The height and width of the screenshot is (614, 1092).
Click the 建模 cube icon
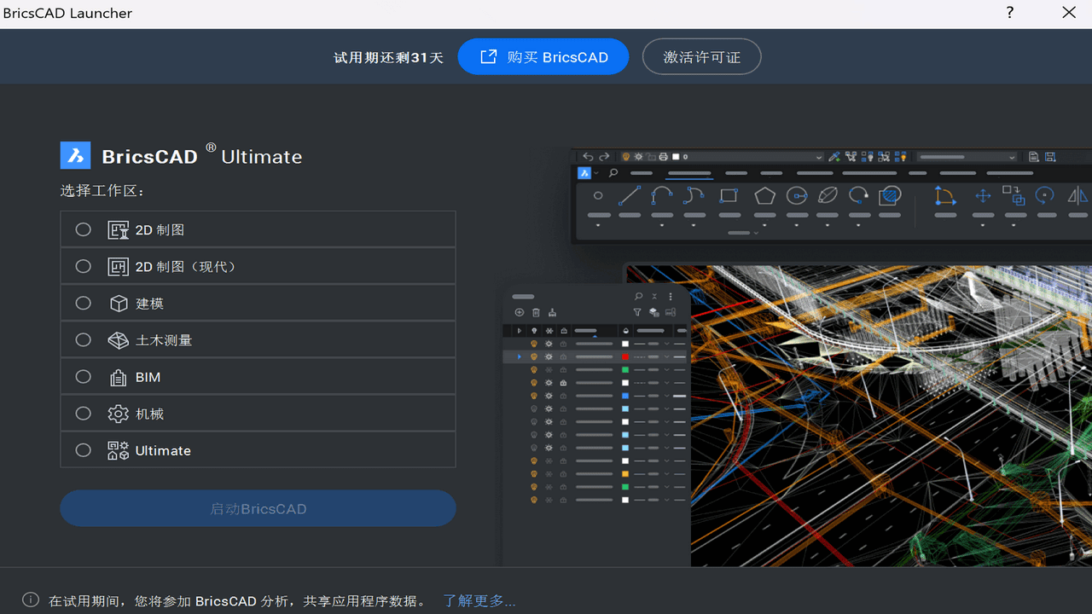(118, 302)
